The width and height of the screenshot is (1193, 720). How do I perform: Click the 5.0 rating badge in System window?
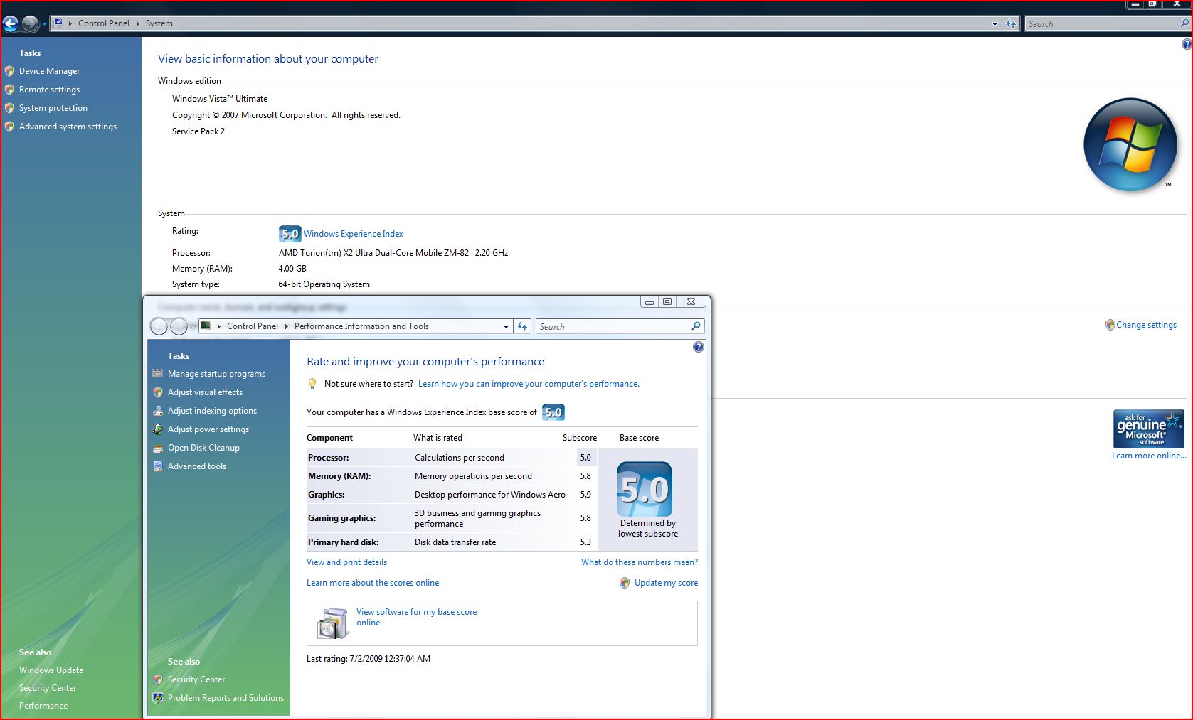290,234
